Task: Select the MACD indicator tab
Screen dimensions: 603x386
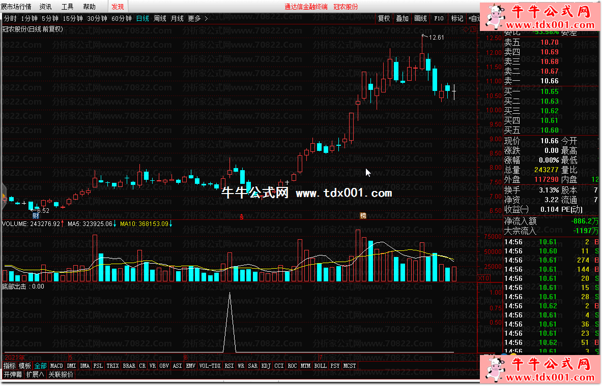Action: coord(56,366)
